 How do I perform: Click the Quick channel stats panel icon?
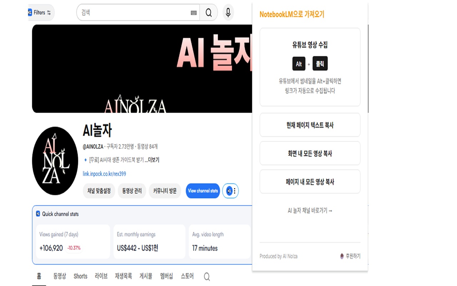pos(38,213)
